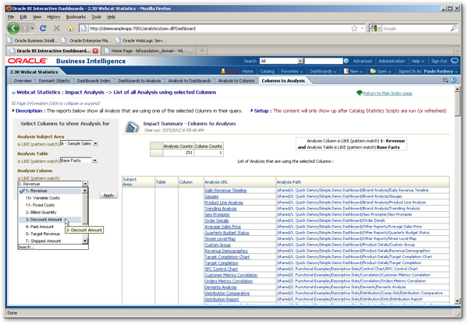Click the Apply button
Image resolution: width=468 pixels, height=324 pixels.
tap(108, 195)
